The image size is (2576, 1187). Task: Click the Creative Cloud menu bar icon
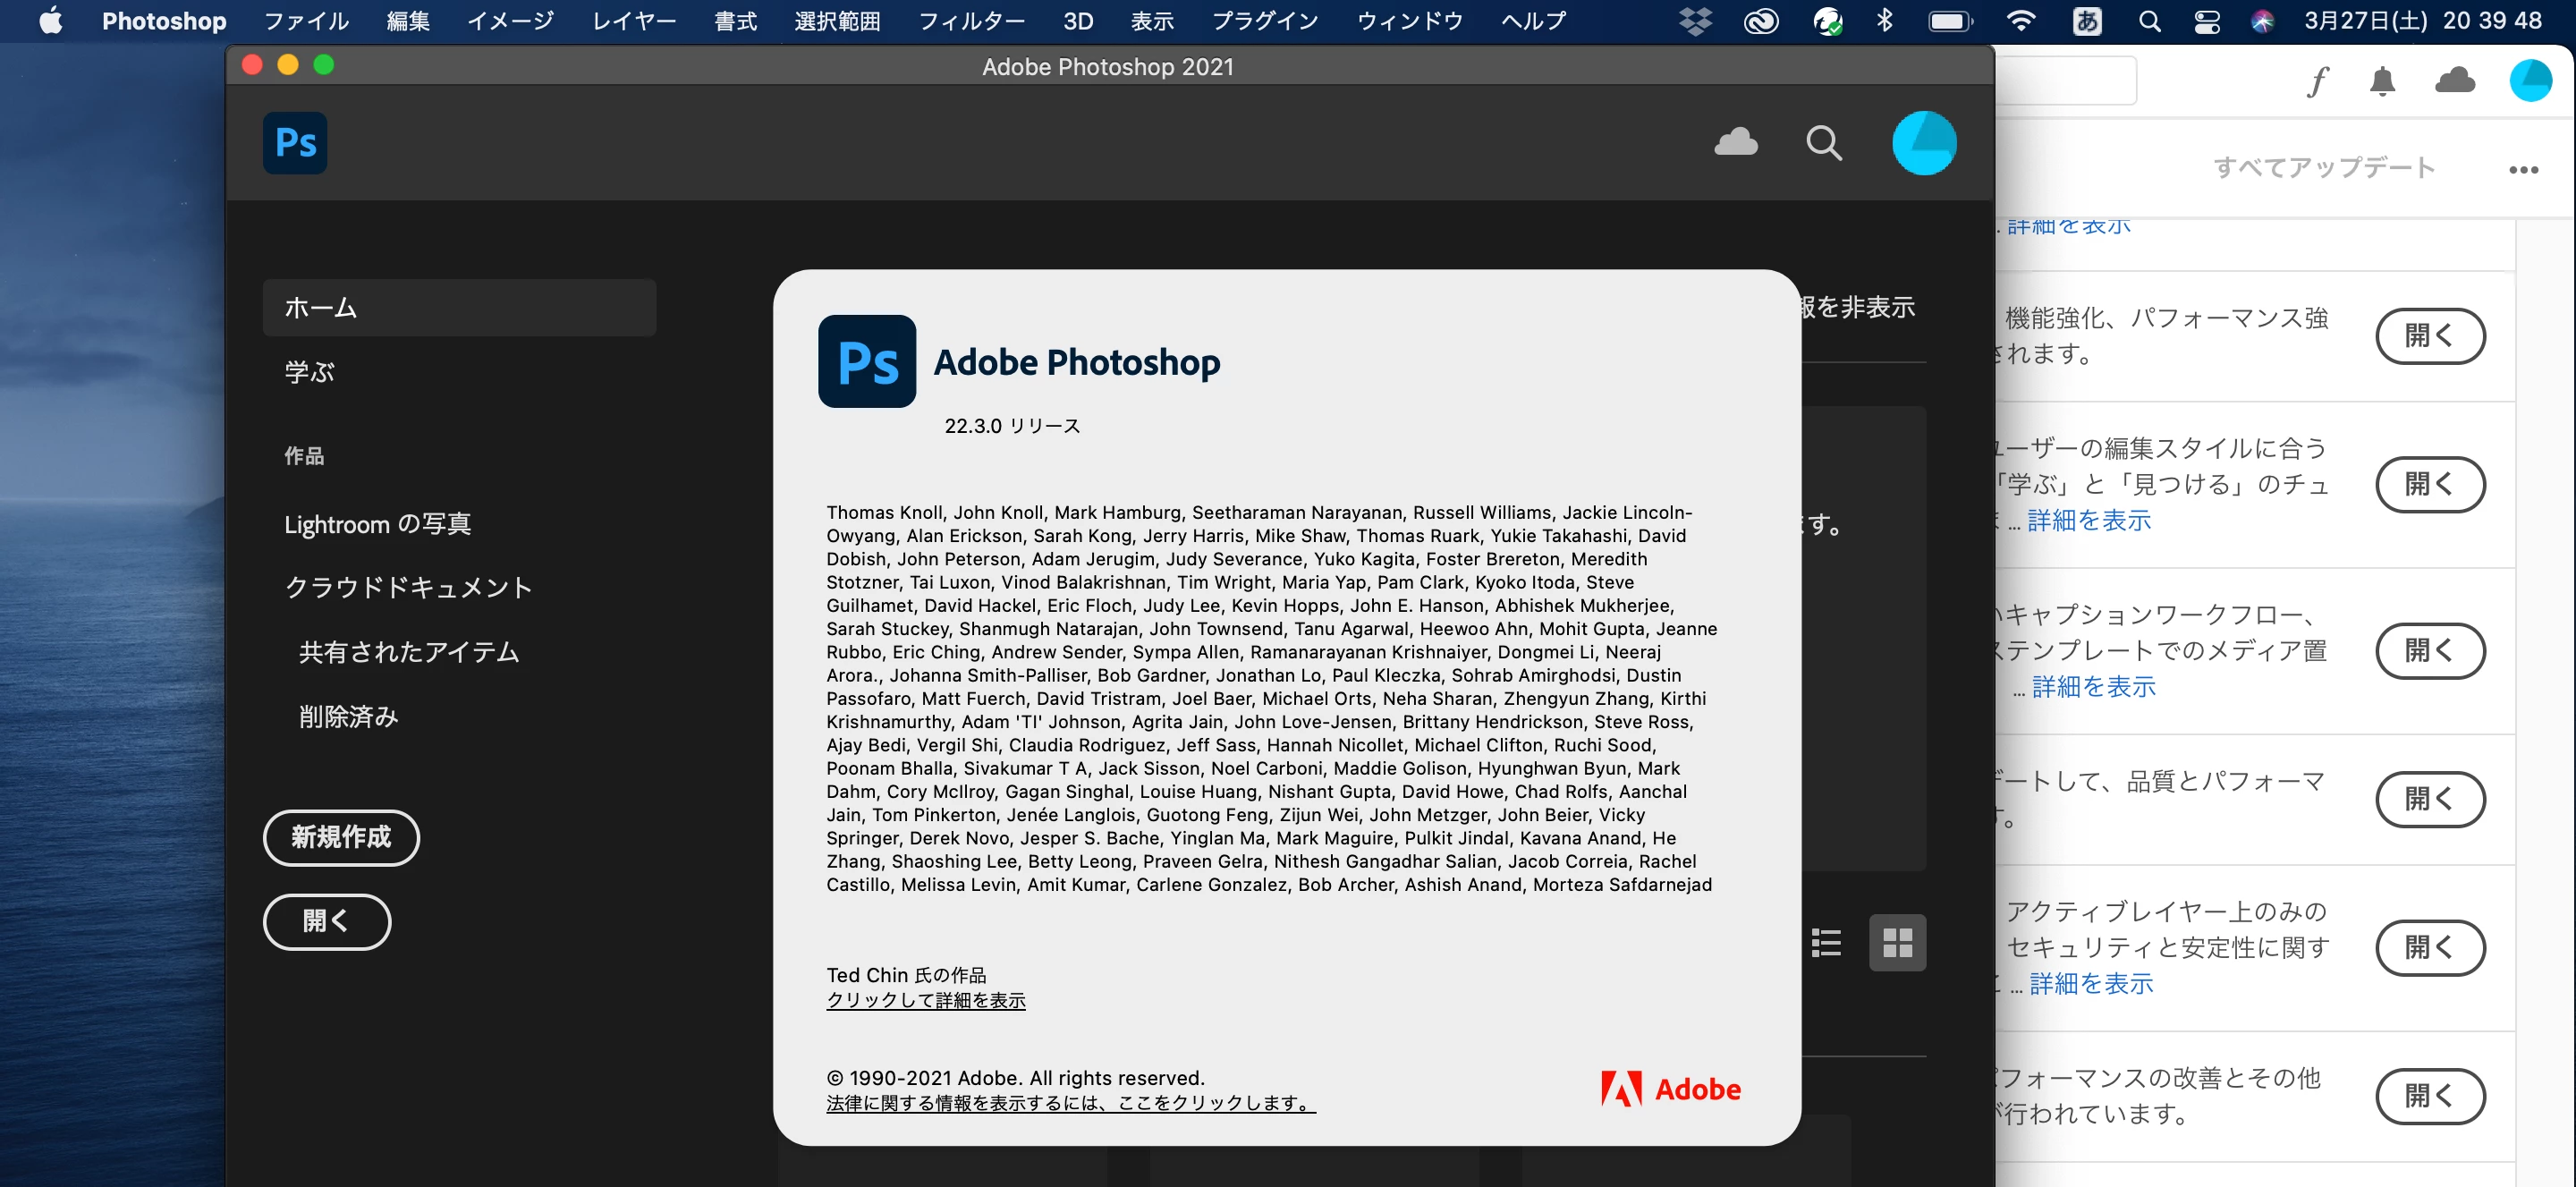[x=1761, y=21]
